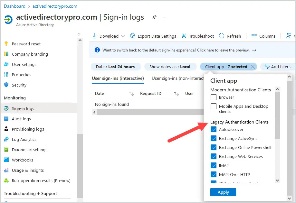Click the Troubleshoot tools icon
Screen dimensions: 296x203
(184, 36)
